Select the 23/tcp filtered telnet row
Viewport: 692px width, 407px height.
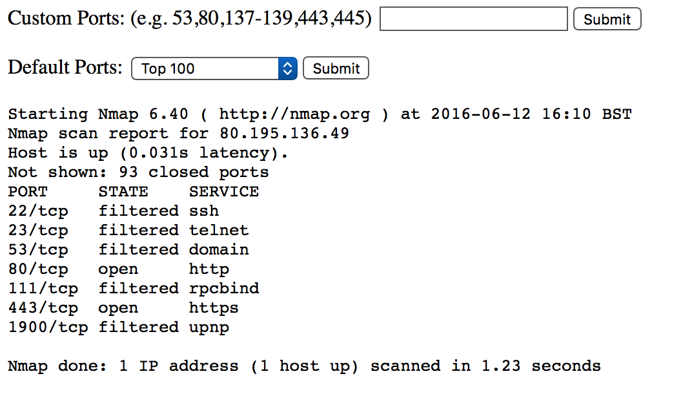pos(128,230)
